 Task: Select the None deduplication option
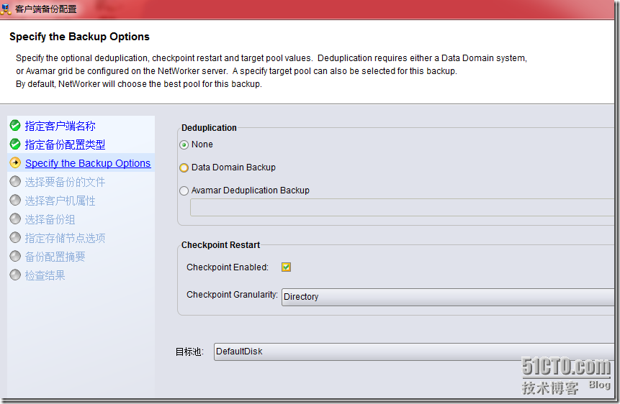point(184,145)
